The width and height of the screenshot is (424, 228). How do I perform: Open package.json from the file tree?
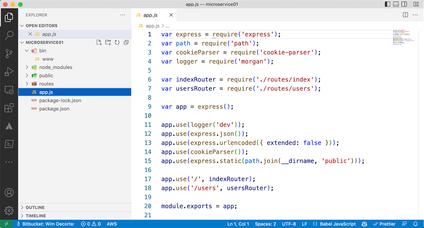click(54, 109)
